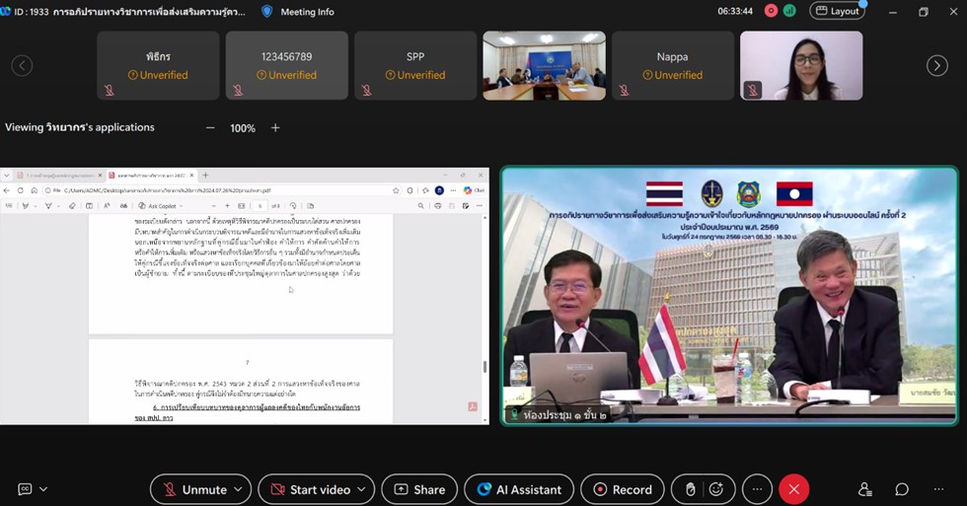Open the raise hand icon
This screenshot has height=506, width=967.
(x=691, y=489)
